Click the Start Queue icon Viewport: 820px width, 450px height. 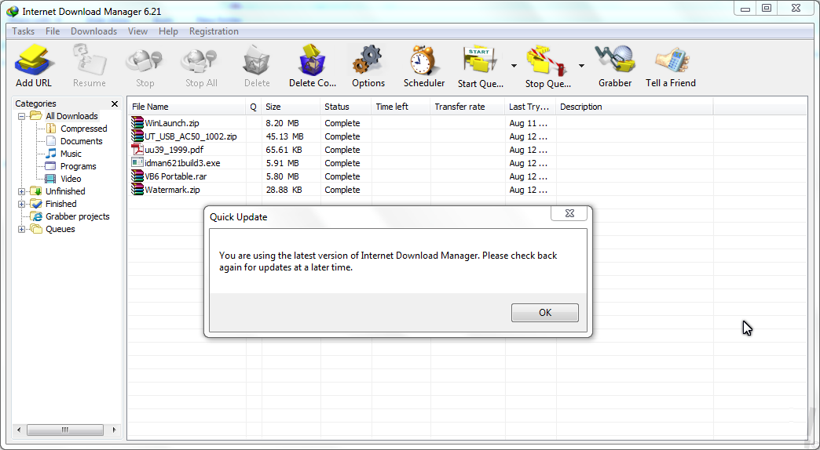(480, 61)
